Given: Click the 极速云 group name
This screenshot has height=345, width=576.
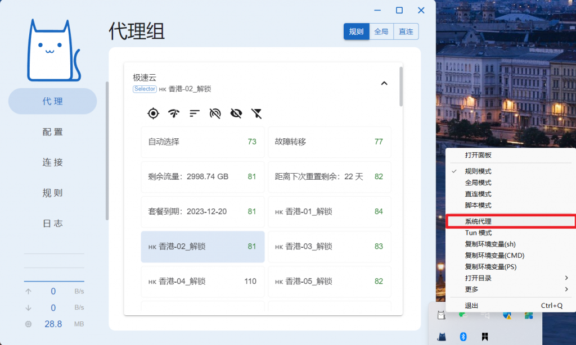Looking at the screenshot, I should point(145,78).
